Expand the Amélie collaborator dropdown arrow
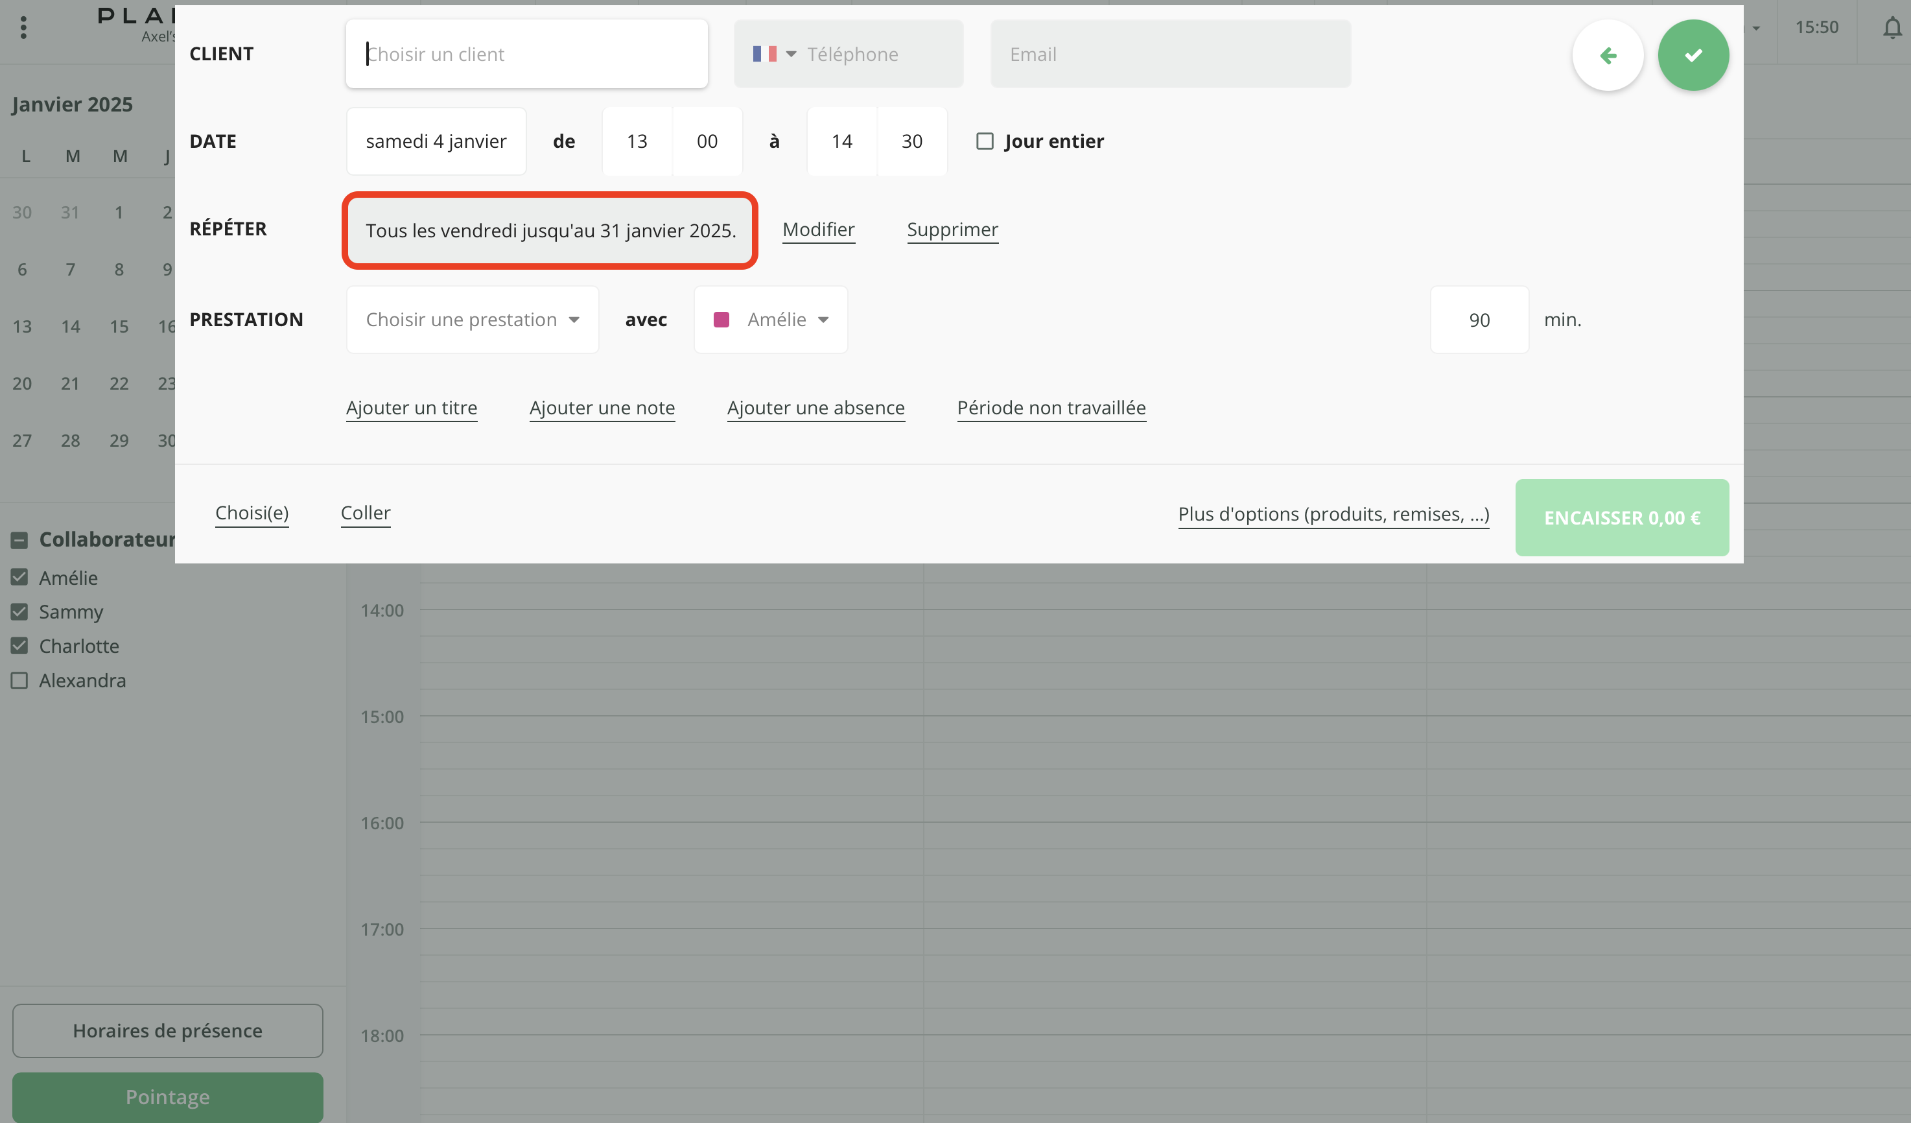The height and width of the screenshot is (1123, 1911). click(x=823, y=319)
